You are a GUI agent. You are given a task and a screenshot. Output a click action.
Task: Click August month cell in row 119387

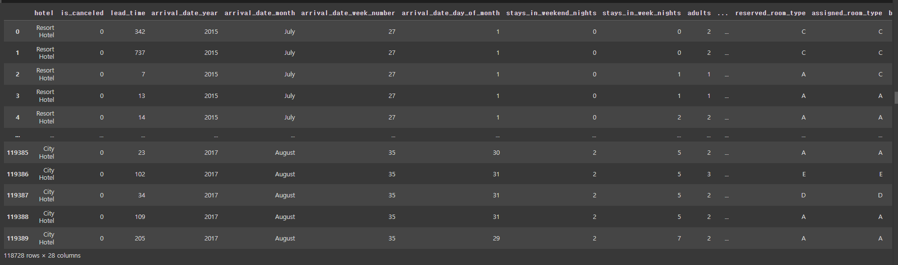[x=285, y=195]
